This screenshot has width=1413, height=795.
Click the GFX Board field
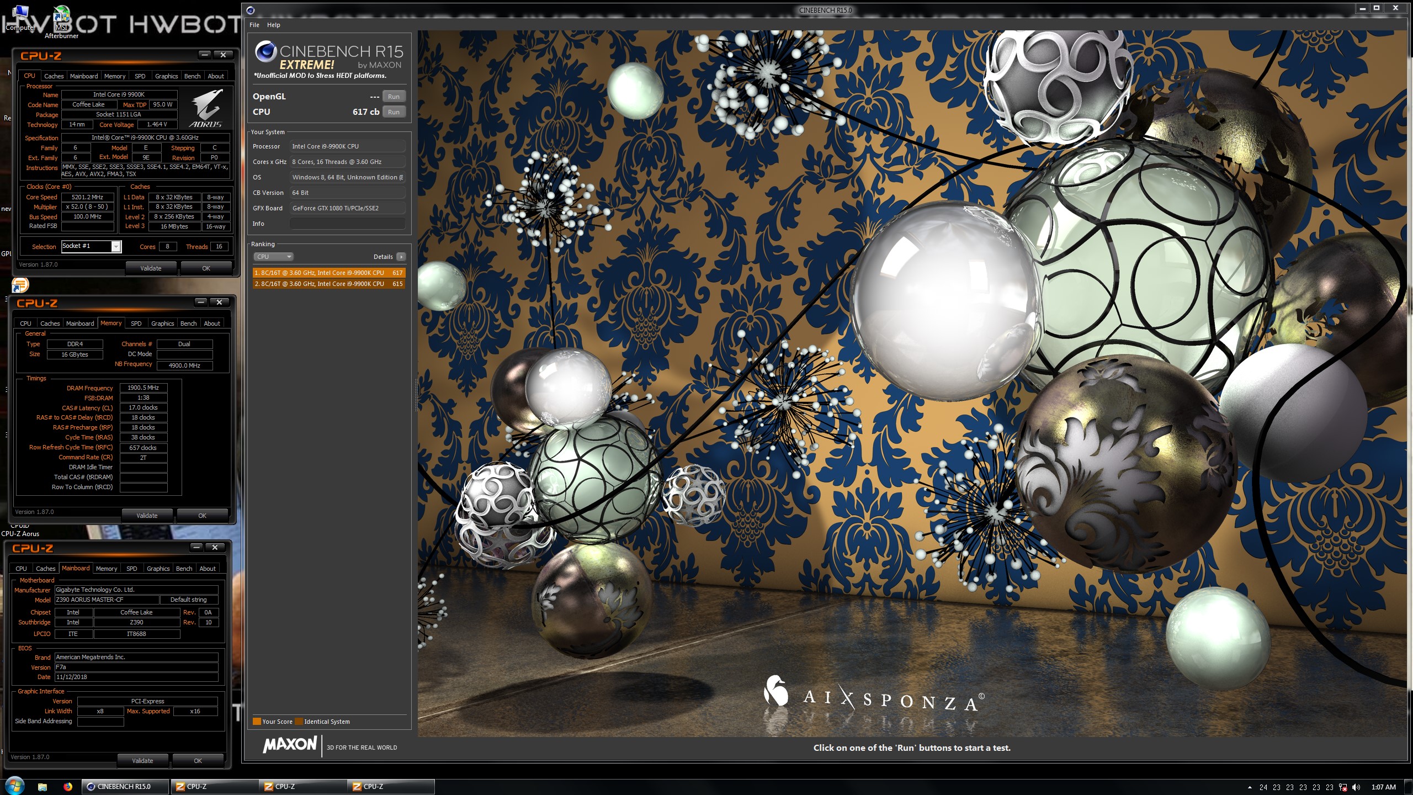pos(347,208)
